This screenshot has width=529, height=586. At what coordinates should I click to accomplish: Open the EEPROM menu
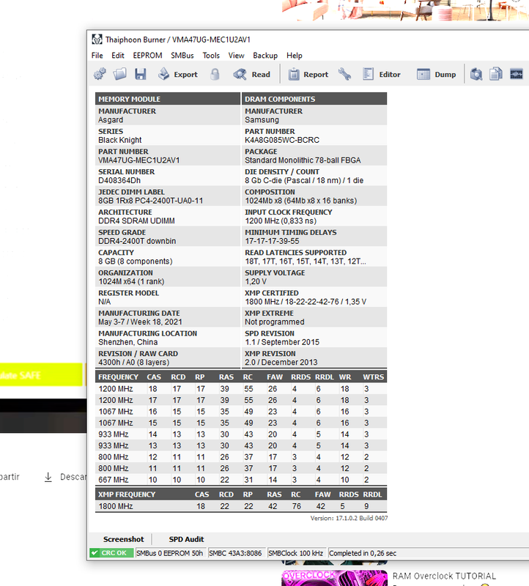148,56
